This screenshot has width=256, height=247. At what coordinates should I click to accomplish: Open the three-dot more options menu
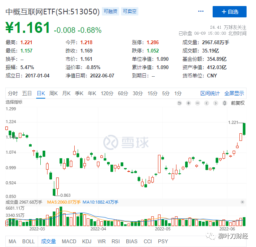pos(201,11)
